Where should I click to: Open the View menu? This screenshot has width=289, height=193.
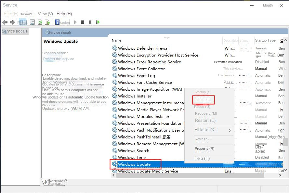[x=45, y=14]
